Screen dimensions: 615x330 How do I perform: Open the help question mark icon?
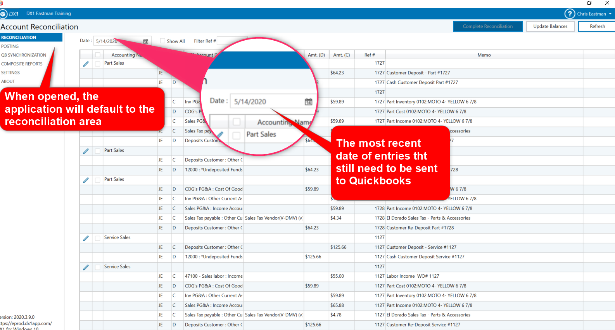pyautogui.click(x=569, y=14)
